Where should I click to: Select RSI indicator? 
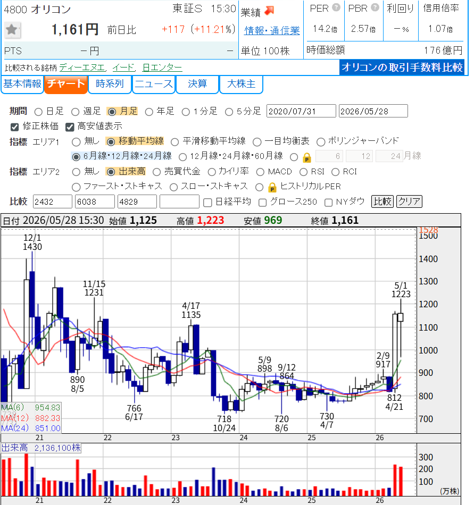click(x=303, y=172)
